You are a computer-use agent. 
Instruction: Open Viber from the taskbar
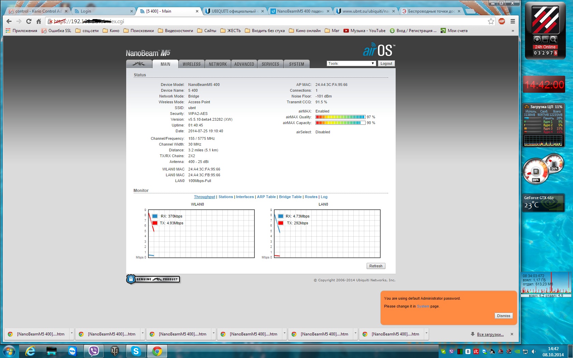(x=94, y=351)
